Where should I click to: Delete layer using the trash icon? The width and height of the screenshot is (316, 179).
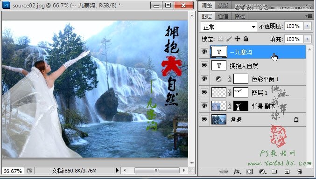[x=300, y=172]
